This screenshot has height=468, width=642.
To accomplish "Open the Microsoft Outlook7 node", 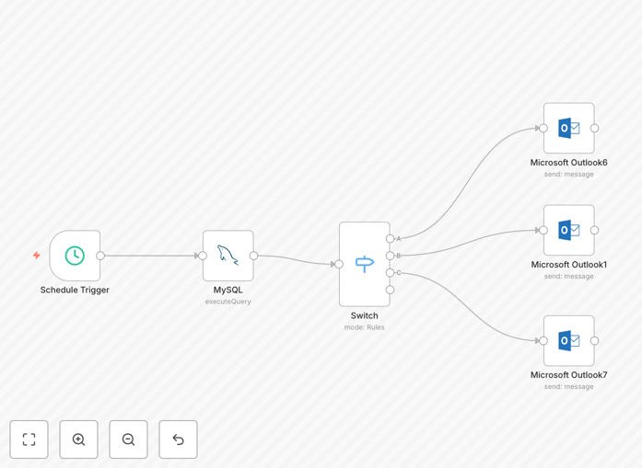I will click(568, 340).
